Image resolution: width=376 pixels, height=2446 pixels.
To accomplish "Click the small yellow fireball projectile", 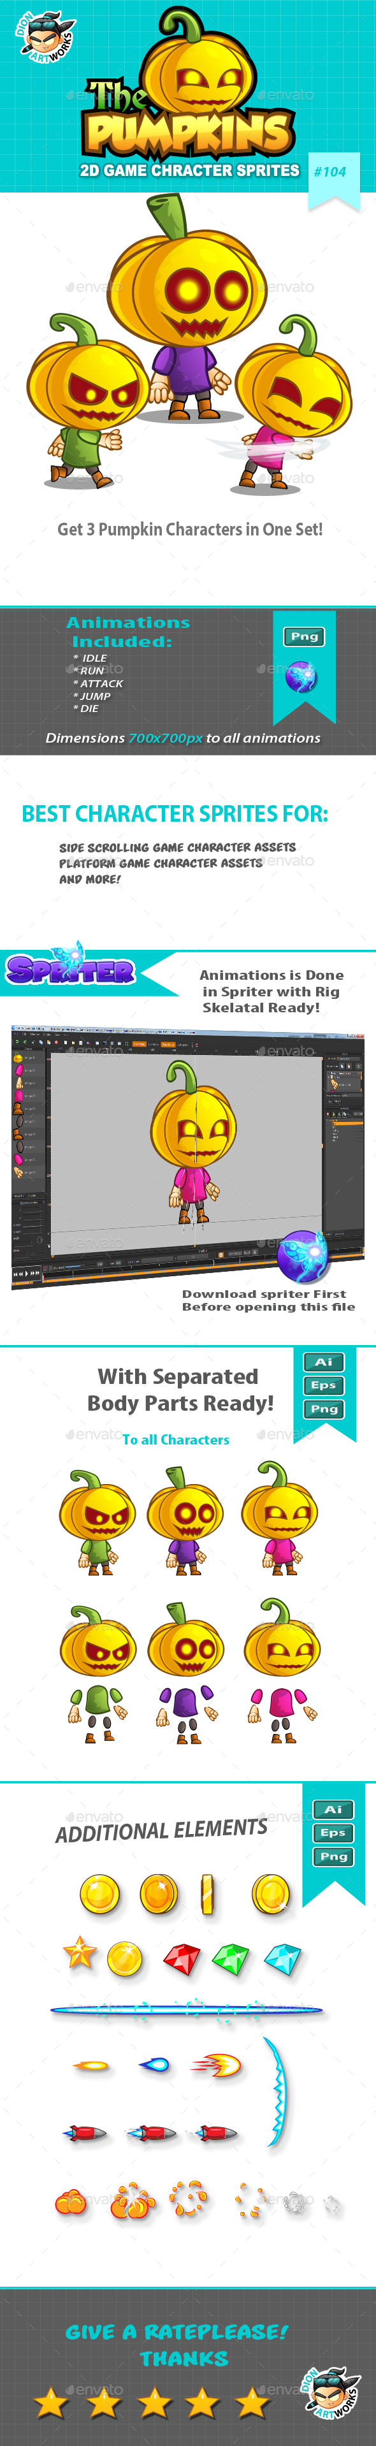I will coord(92,2065).
